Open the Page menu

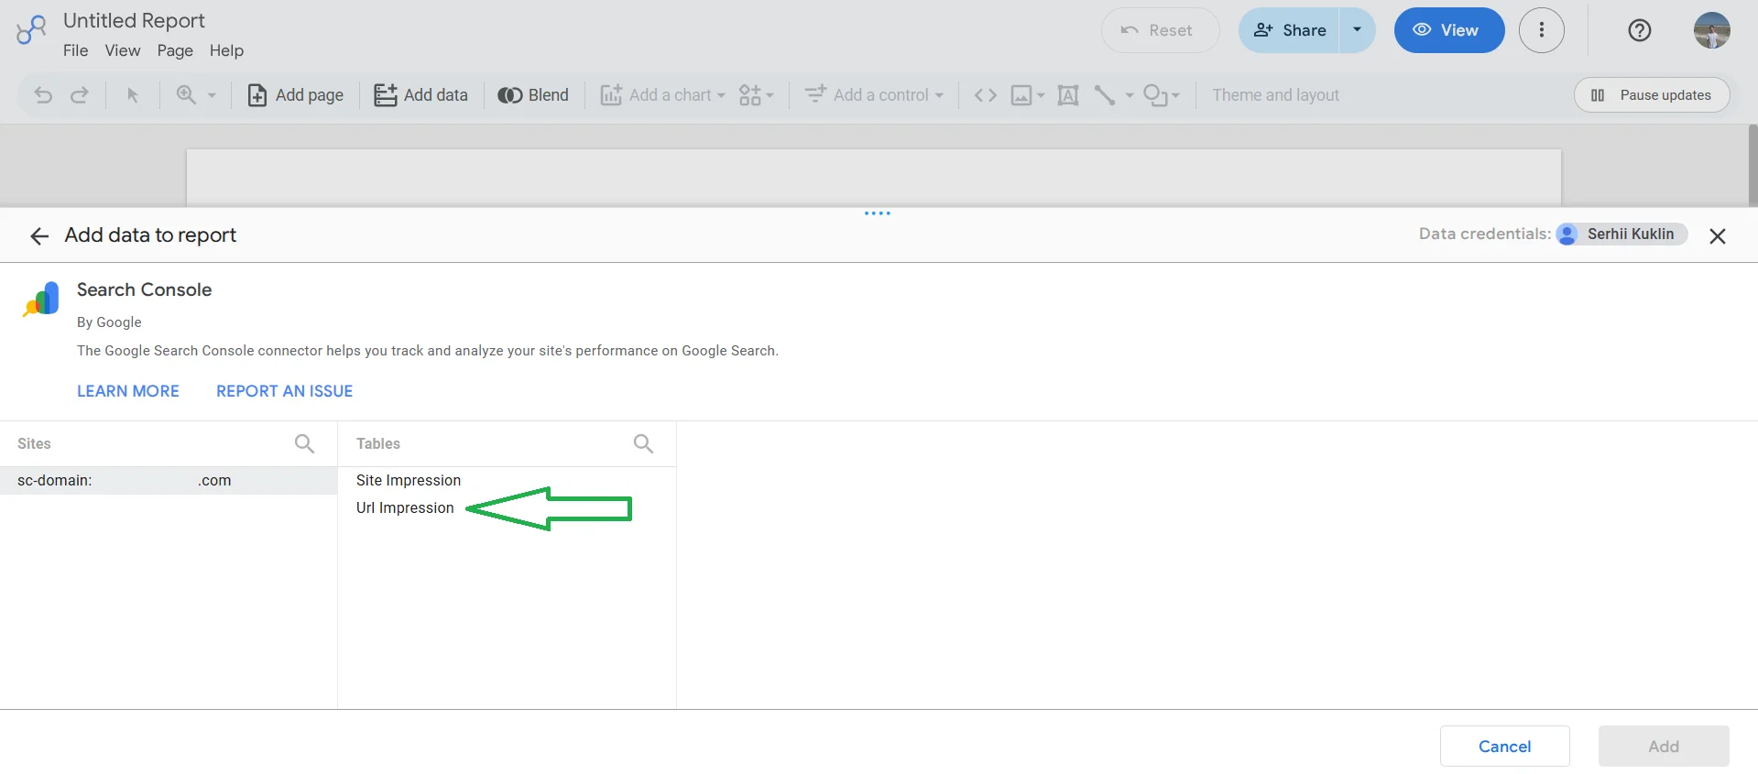point(175,50)
